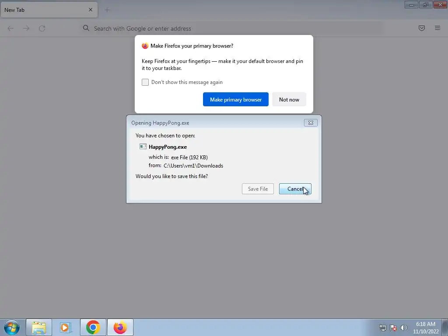Open the Firefox hamburger menu
This screenshot has height=336, width=448.
click(x=437, y=28)
